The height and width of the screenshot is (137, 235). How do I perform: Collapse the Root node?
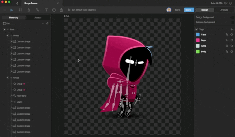click(x=4, y=30)
